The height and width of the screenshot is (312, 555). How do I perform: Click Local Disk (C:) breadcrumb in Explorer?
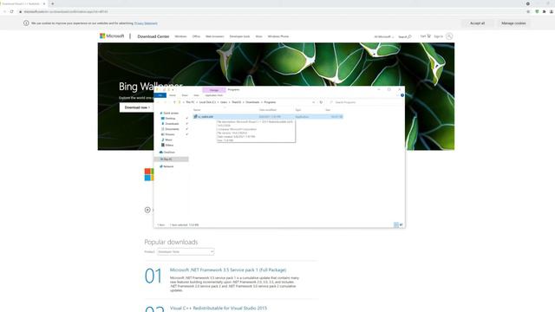point(207,102)
